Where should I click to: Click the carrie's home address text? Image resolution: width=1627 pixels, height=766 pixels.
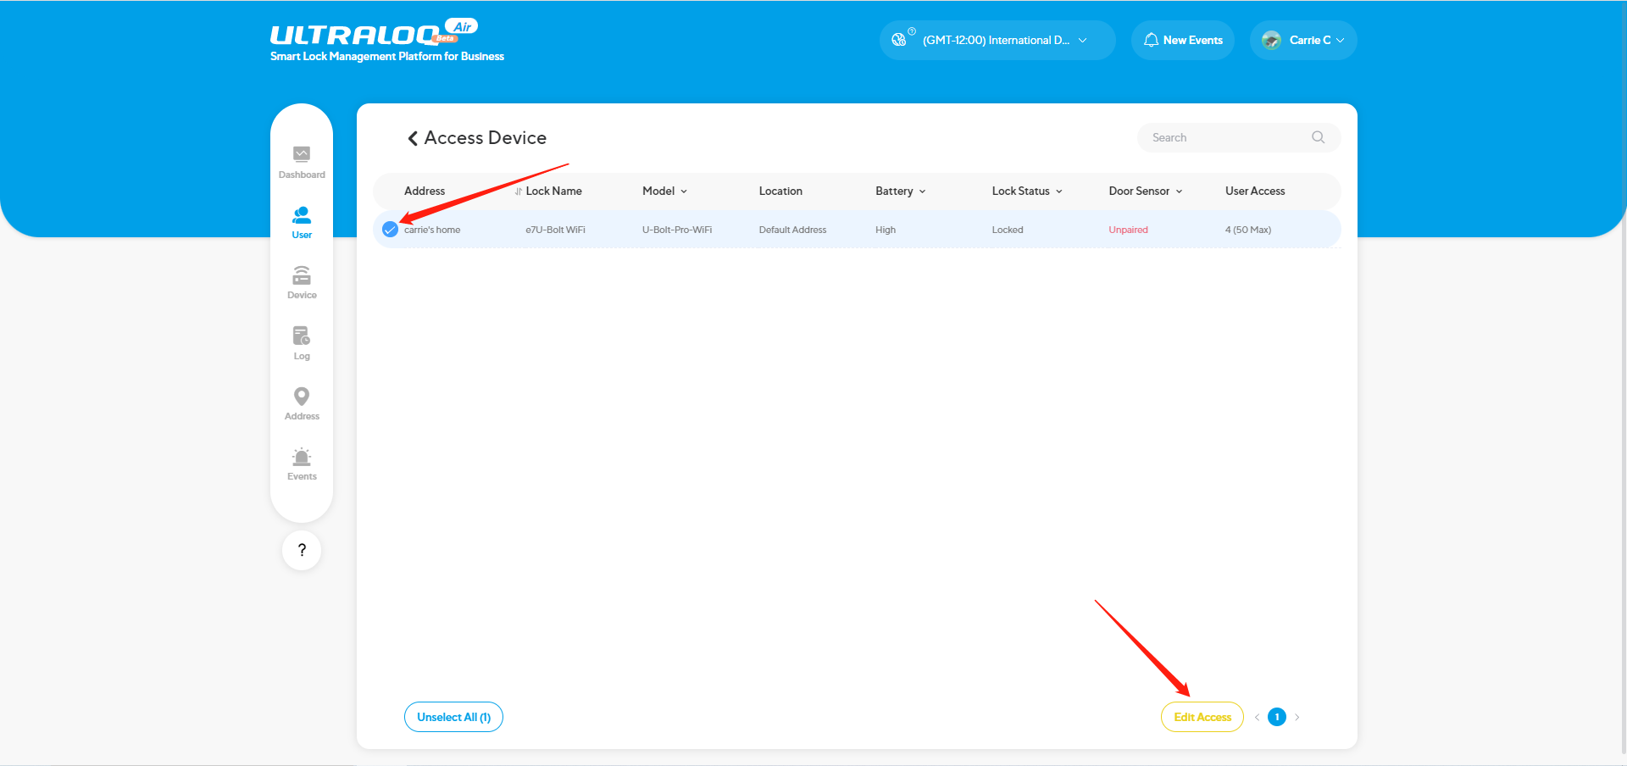coord(432,230)
